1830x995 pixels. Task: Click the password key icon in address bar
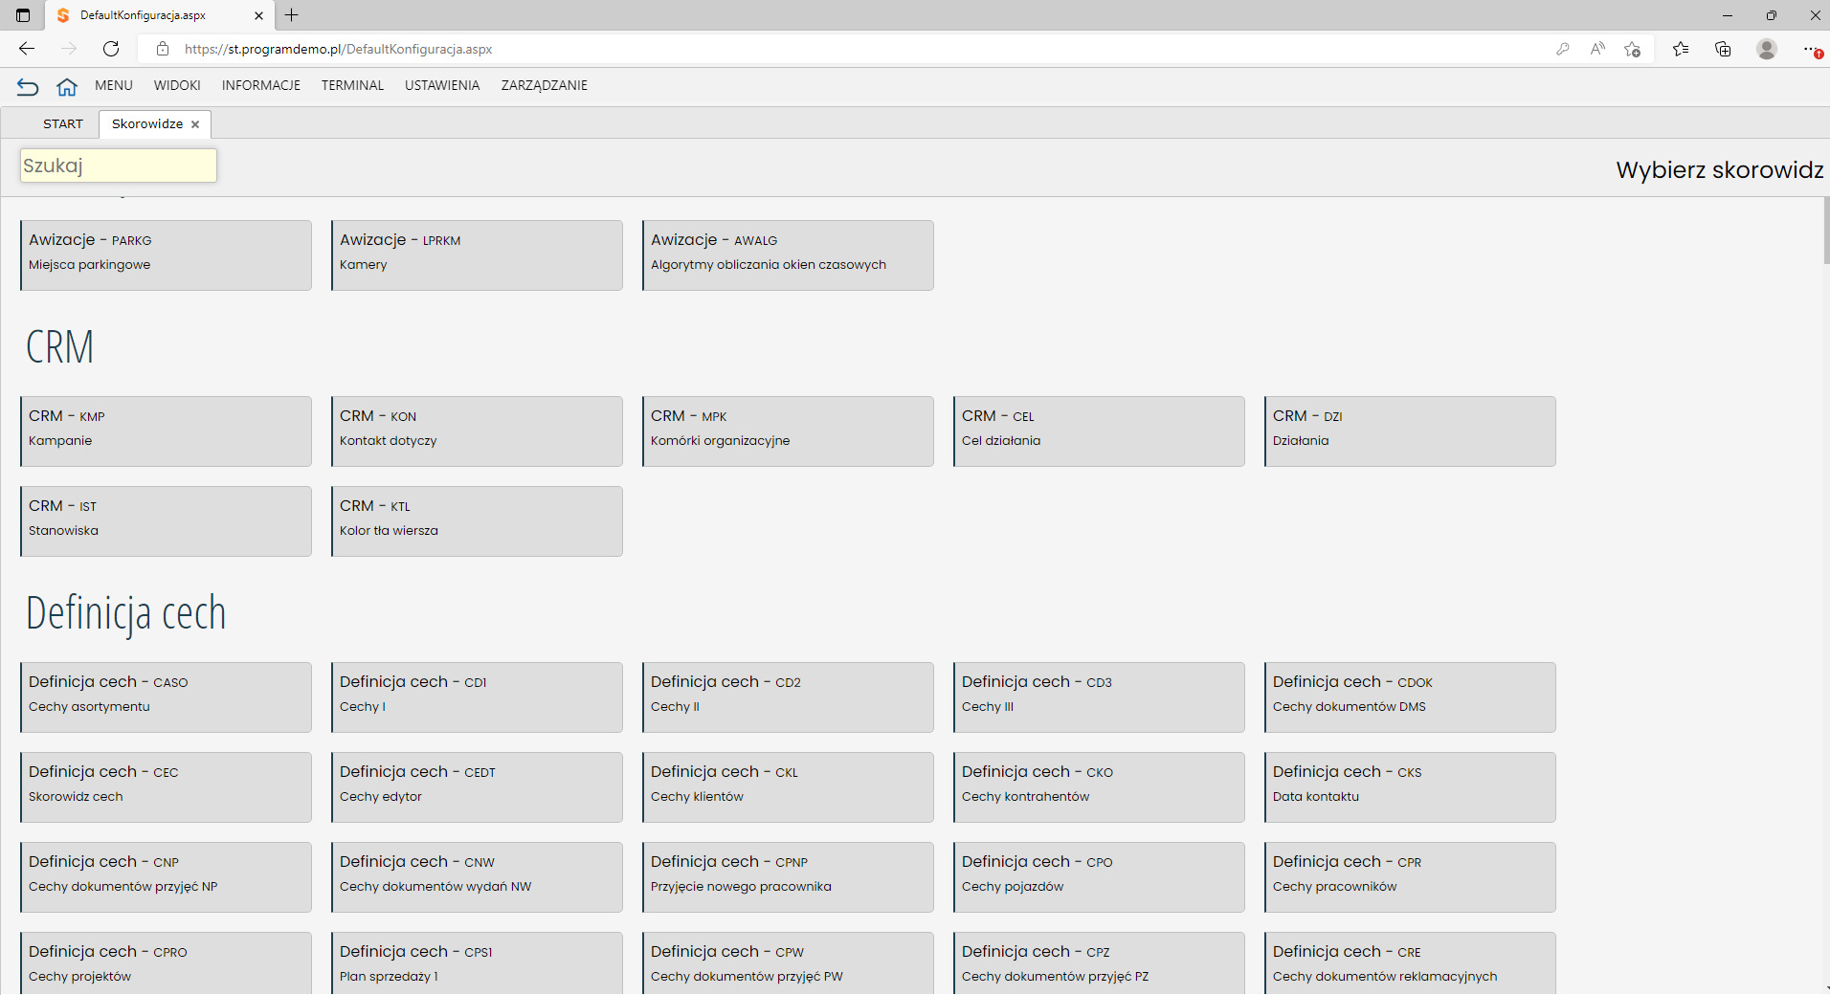point(1563,49)
